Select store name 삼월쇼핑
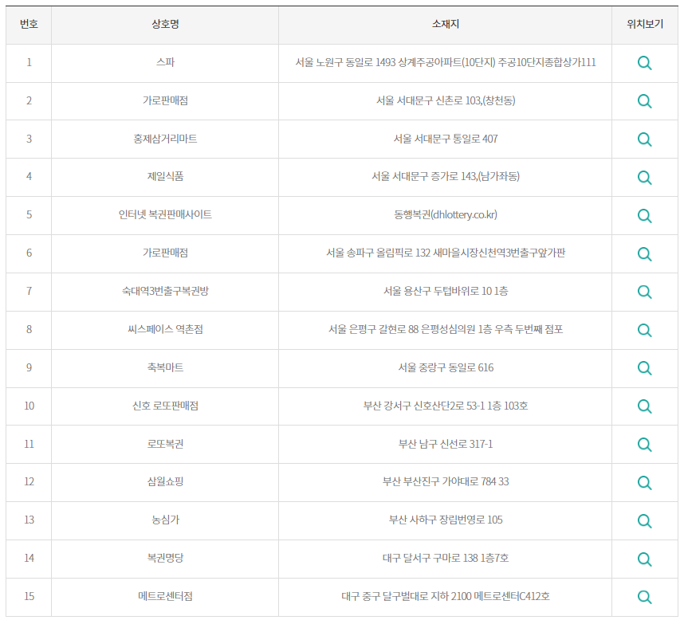Image resolution: width=684 pixels, height=620 pixels. click(x=165, y=482)
